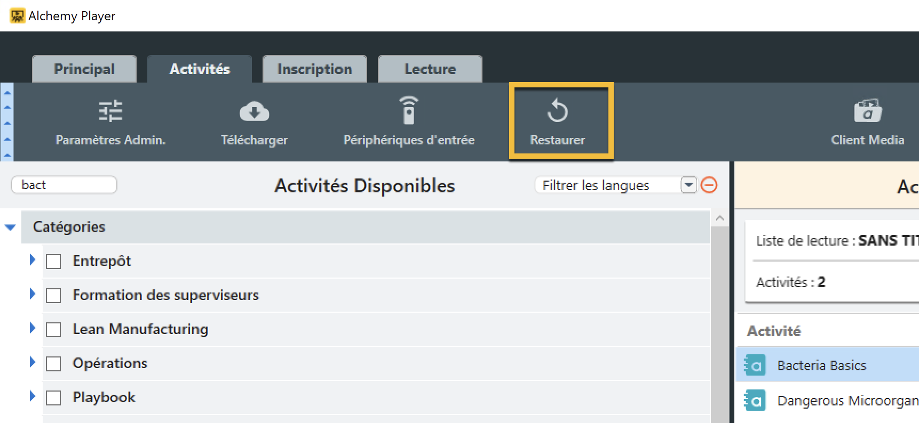
Task: Expand the Playbook category
Action: pos(32,396)
